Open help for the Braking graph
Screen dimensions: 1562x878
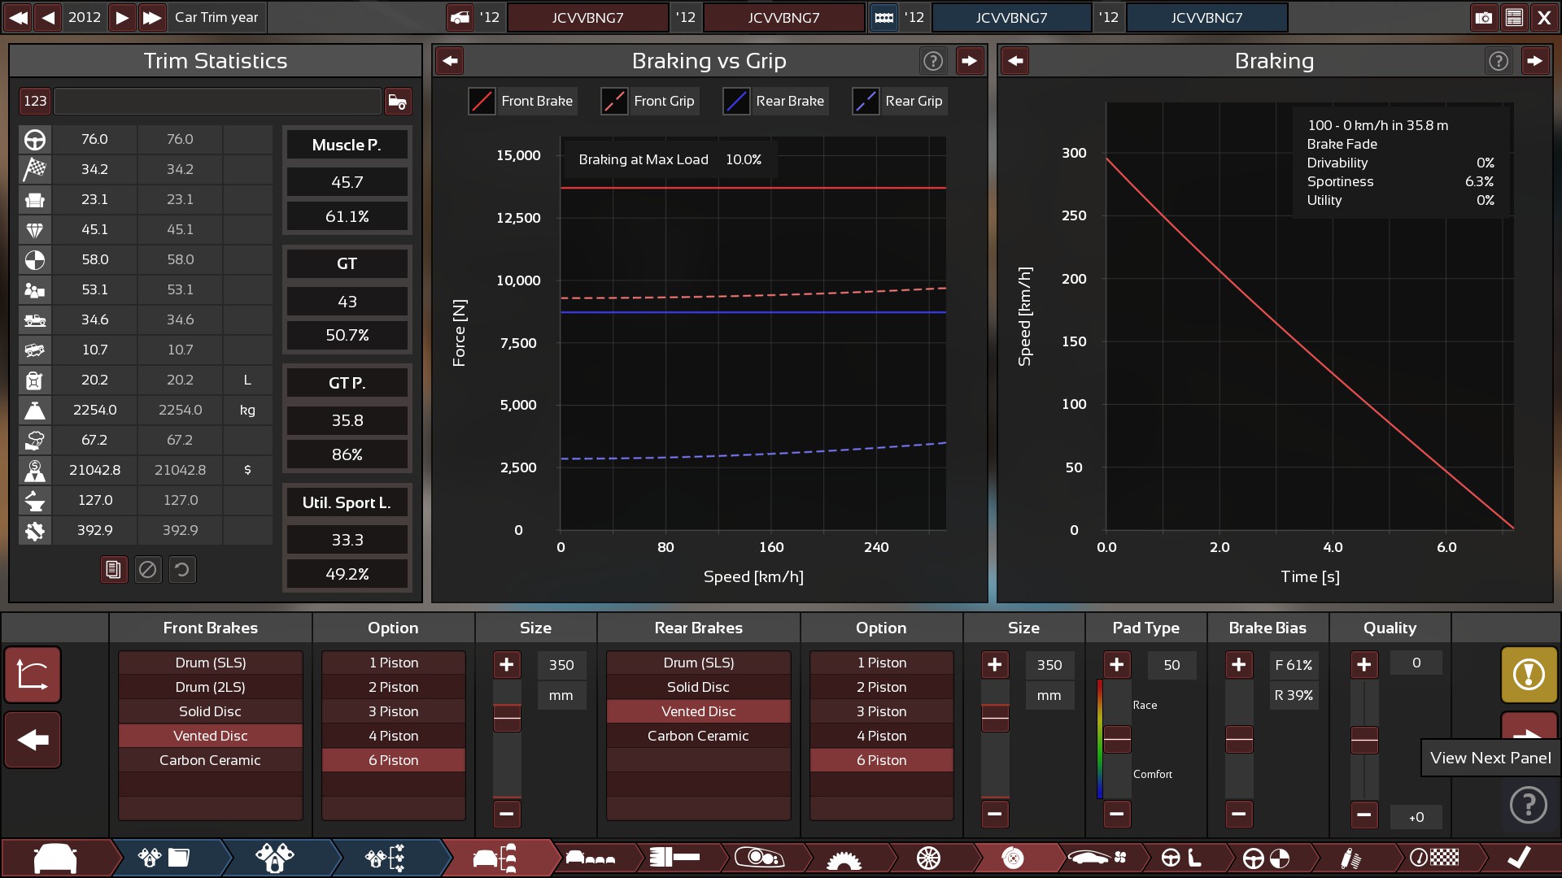(x=1499, y=60)
